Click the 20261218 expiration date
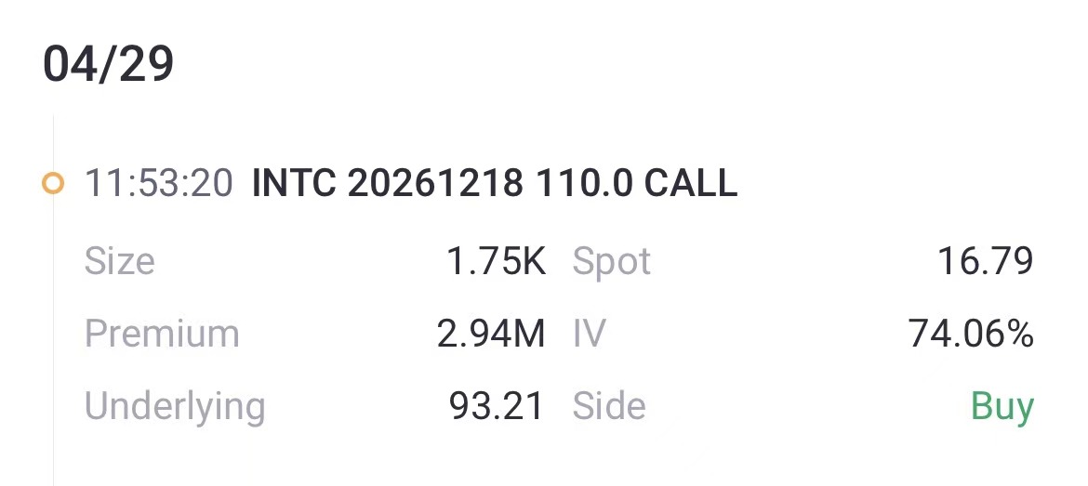Image resolution: width=1088 pixels, height=486 pixels. [436, 184]
